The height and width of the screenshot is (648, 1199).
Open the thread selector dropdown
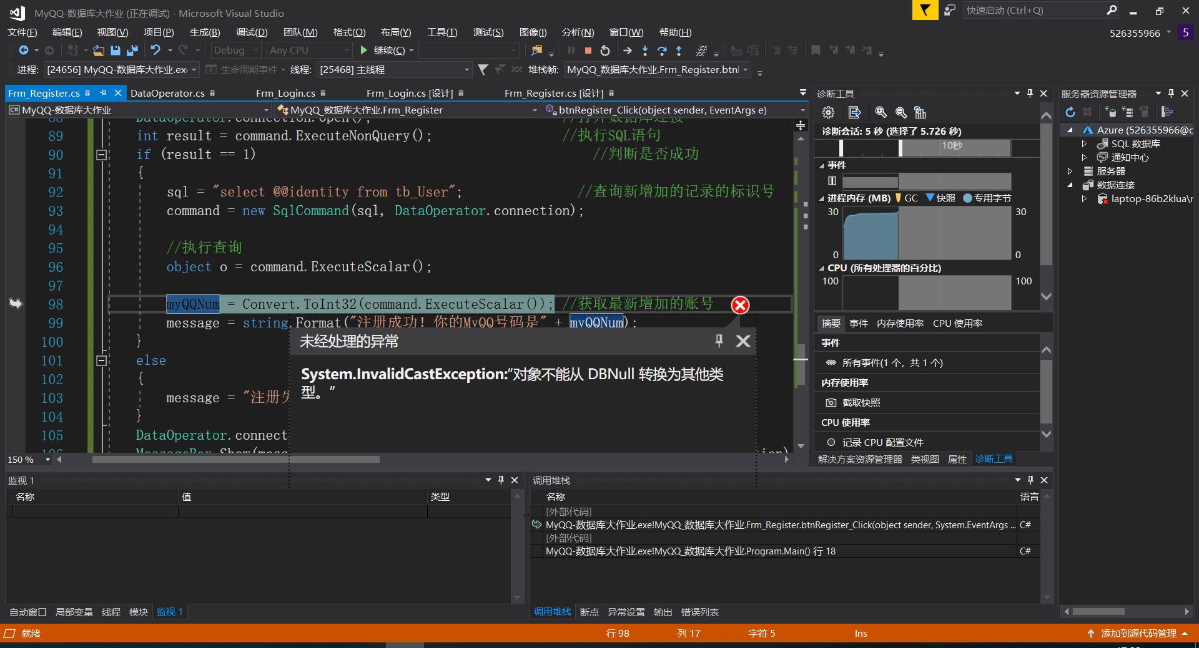point(394,70)
